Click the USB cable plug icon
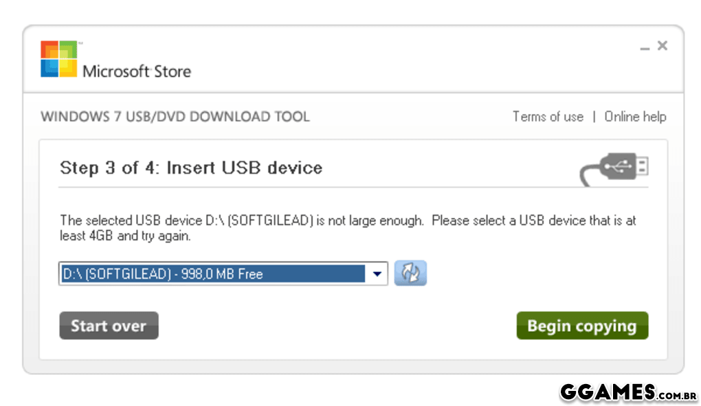This screenshot has height=406, width=701. [615, 168]
